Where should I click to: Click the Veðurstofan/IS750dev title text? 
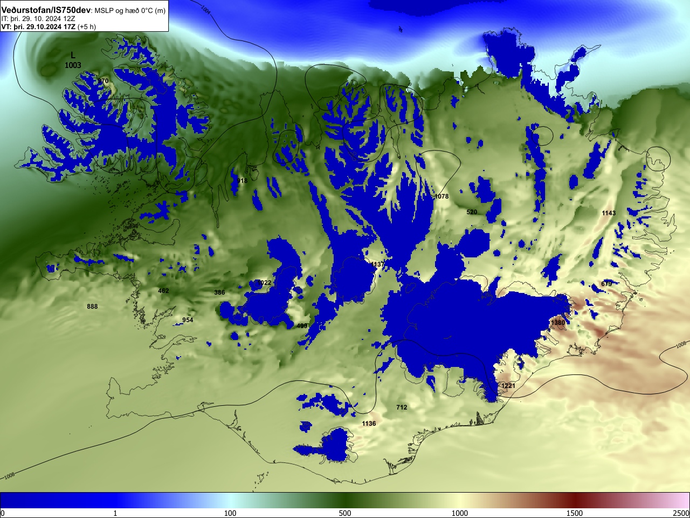(46, 10)
